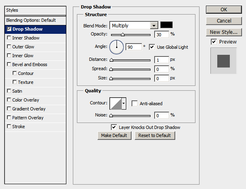Enable the Anti-aliased checkbox
The width and height of the screenshot is (246, 189).
134,104
